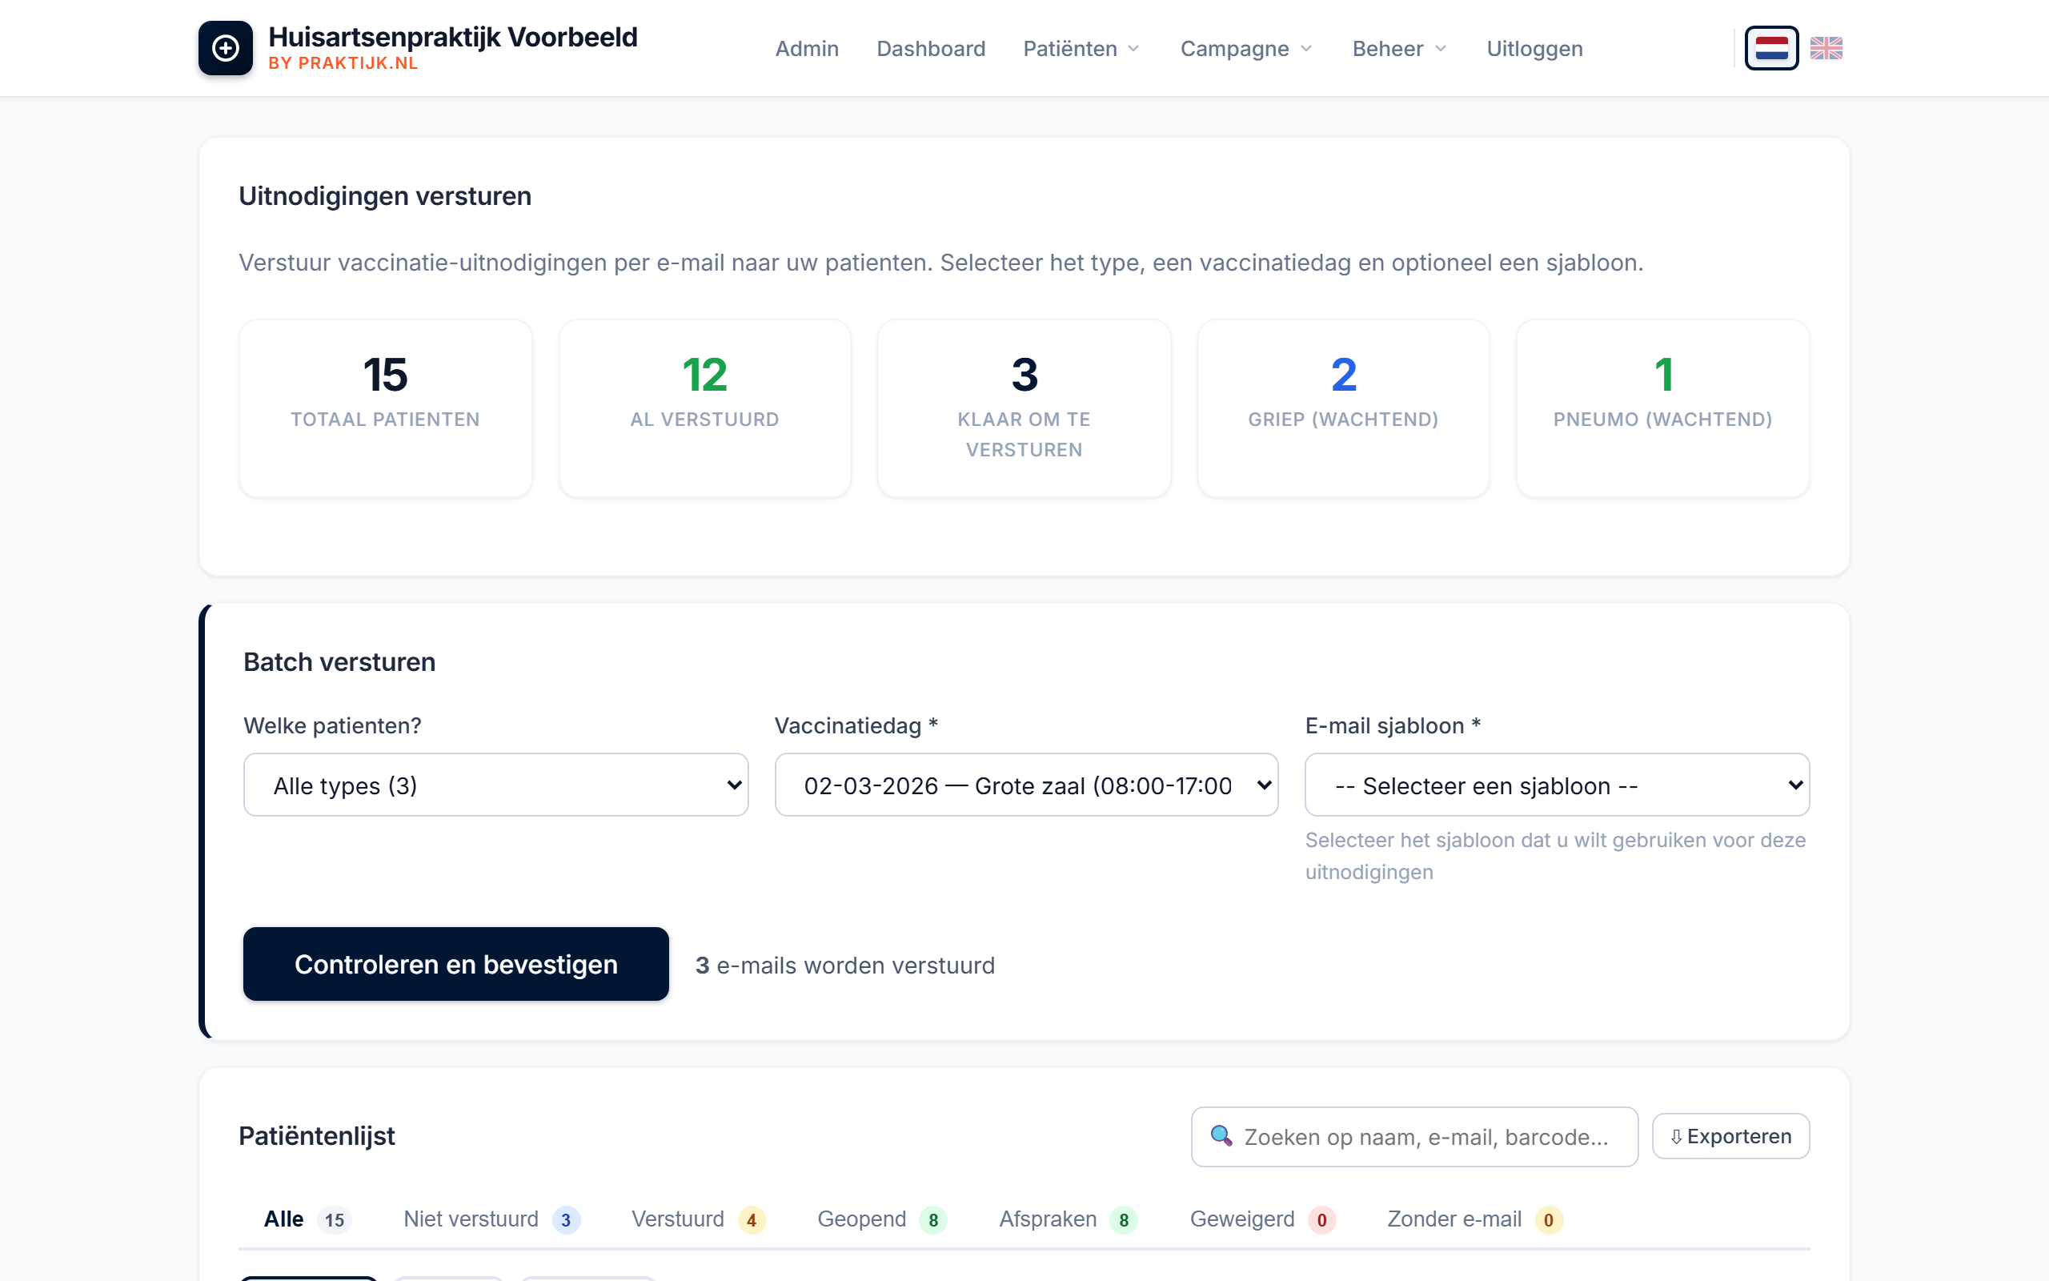Screen dimensions: 2049x1281
Task: Click Uitloggen to log out
Action: [x=1534, y=49]
